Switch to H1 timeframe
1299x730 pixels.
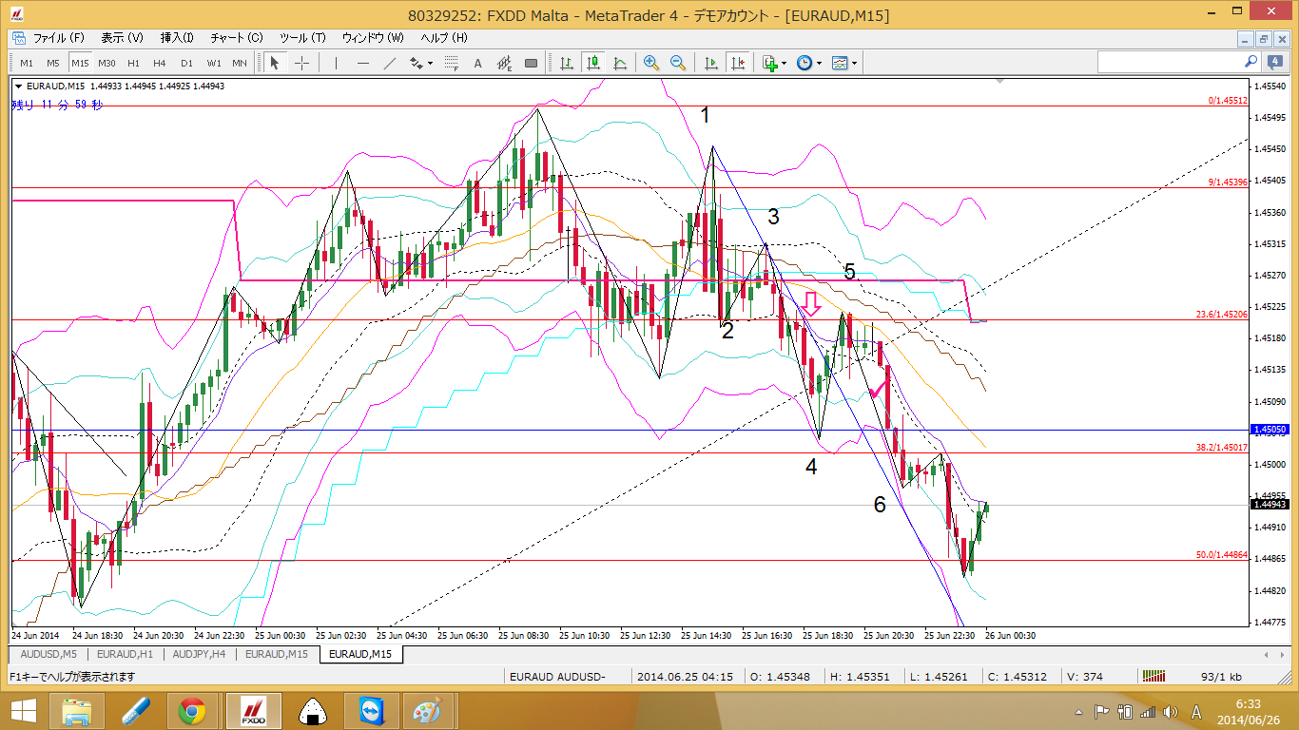click(133, 63)
